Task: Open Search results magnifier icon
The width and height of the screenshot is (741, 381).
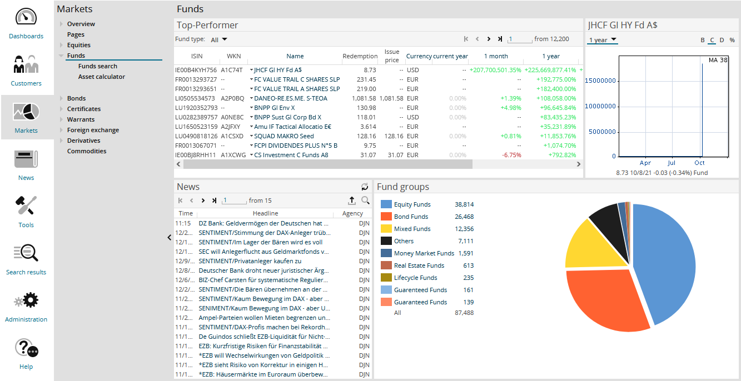Action: tap(26, 253)
